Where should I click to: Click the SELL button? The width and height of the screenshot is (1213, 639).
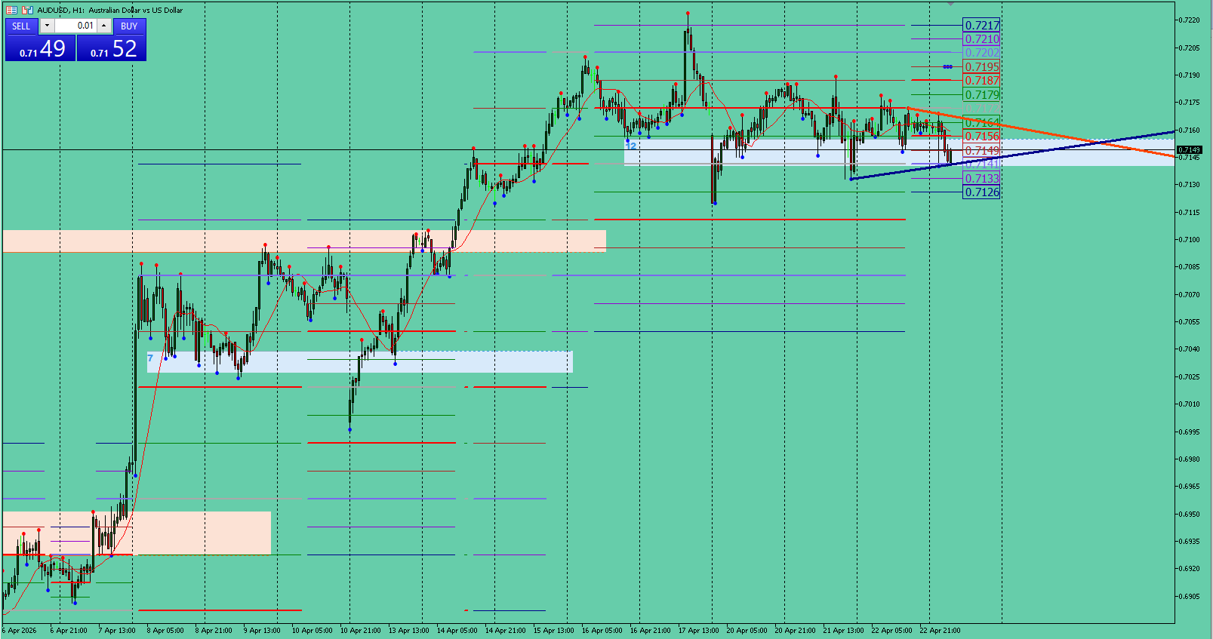point(21,26)
